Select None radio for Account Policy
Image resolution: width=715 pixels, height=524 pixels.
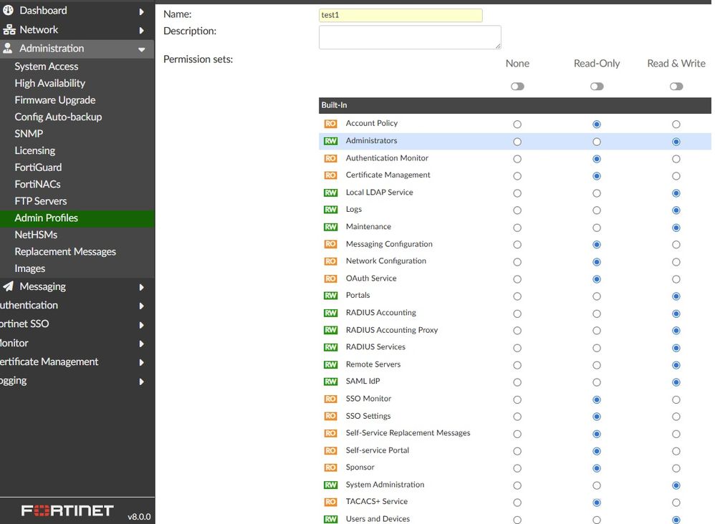517,125
